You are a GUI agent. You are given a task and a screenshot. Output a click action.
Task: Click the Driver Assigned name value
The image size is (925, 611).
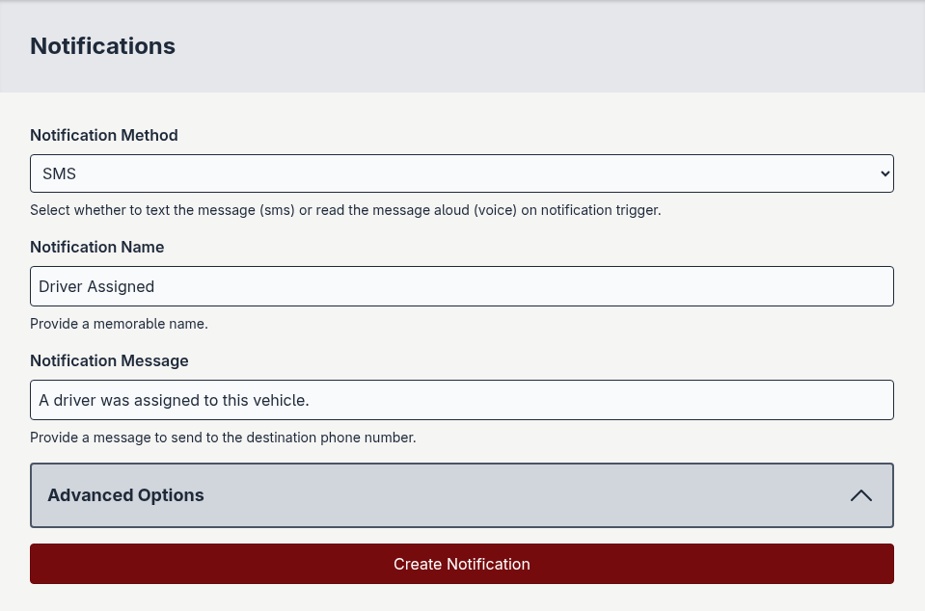[x=96, y=286]
